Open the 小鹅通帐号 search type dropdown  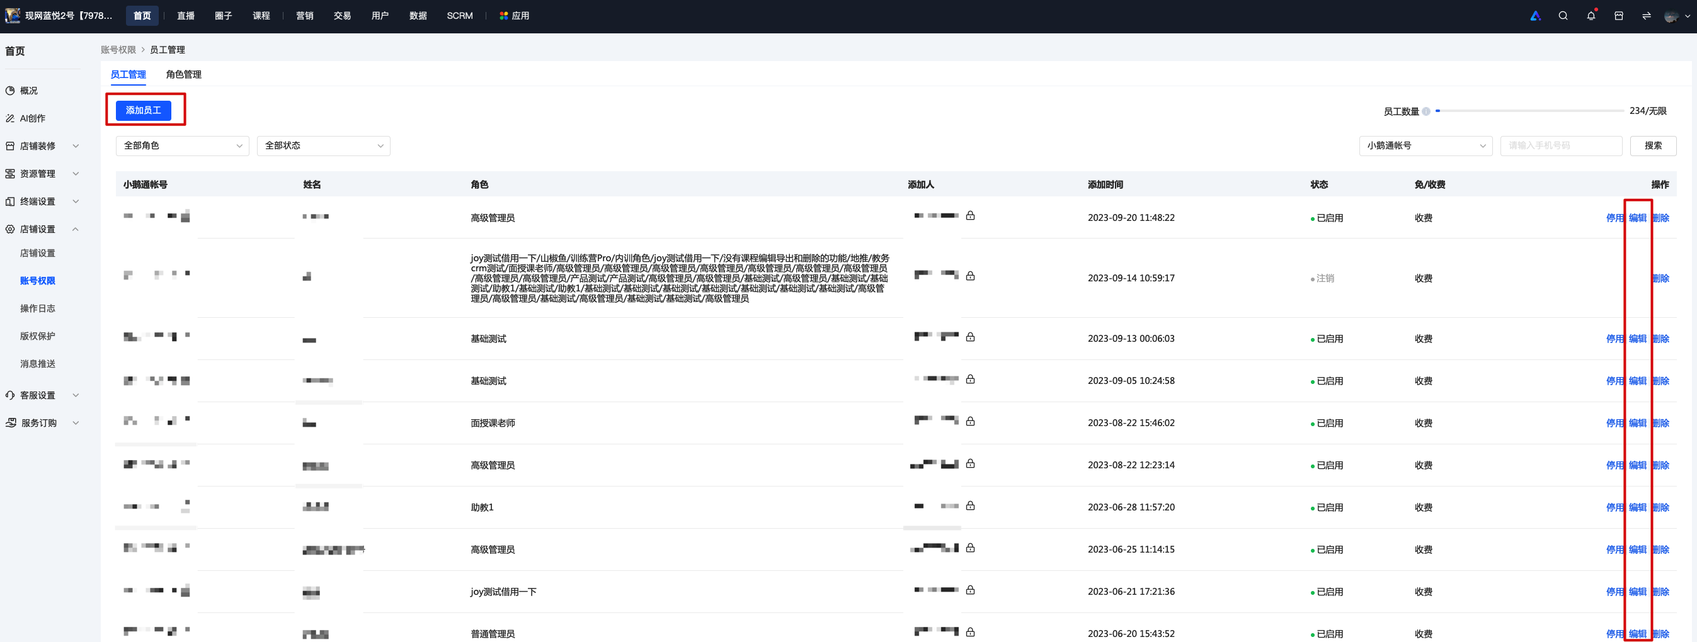pos(1426,145)
